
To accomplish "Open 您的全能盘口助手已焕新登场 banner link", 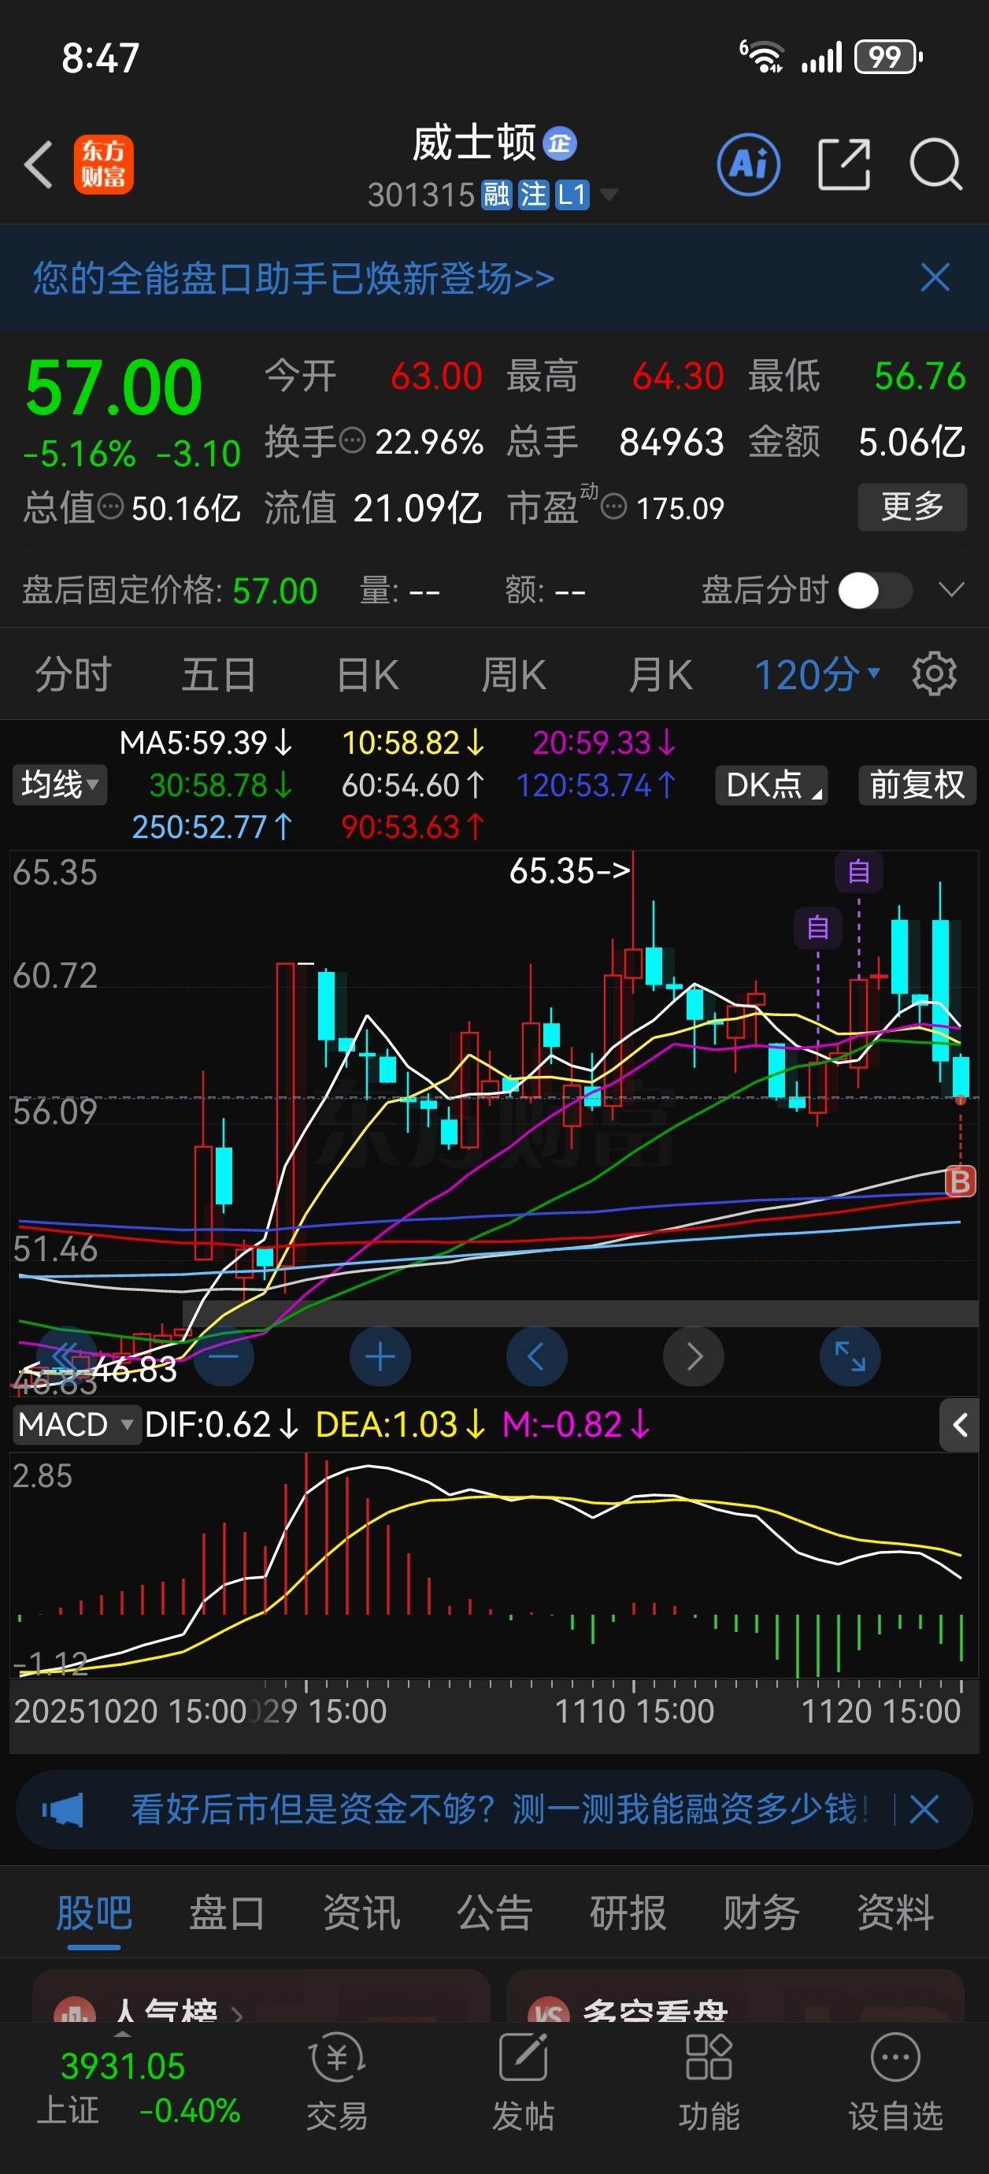I will 294,277.
